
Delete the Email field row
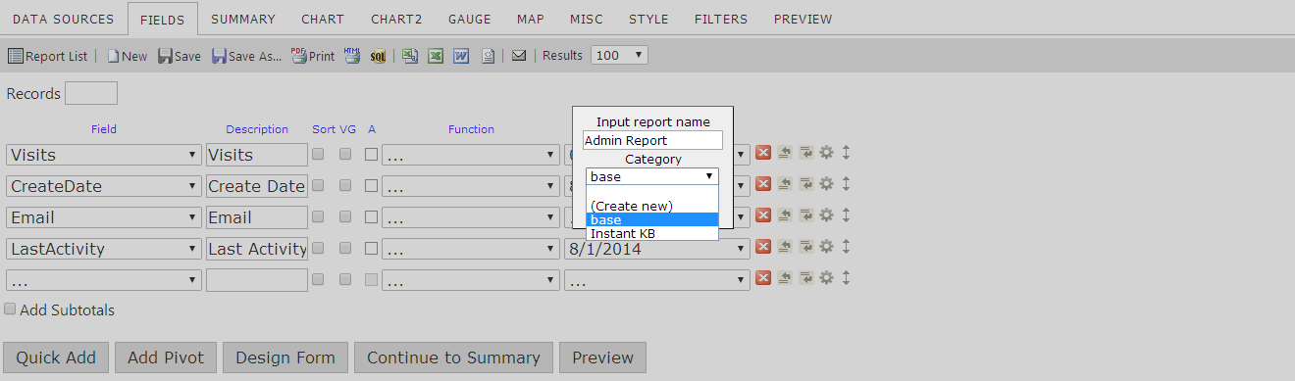pyautogui.click(x=763, y=215)
